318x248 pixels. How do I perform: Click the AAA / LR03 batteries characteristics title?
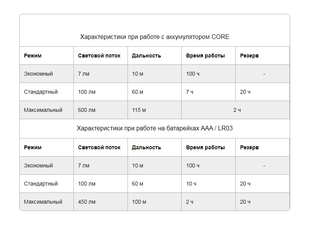coord(155,128)
